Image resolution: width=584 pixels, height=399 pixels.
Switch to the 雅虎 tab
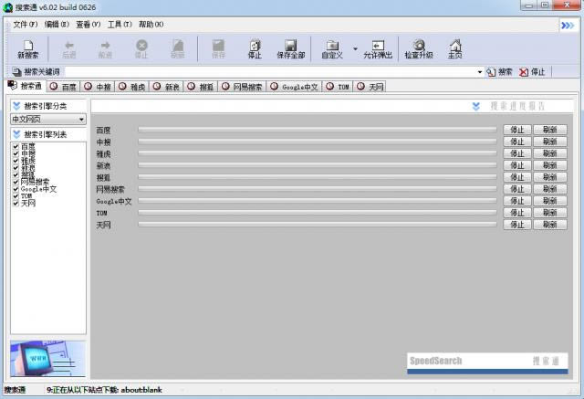point(131,87)
